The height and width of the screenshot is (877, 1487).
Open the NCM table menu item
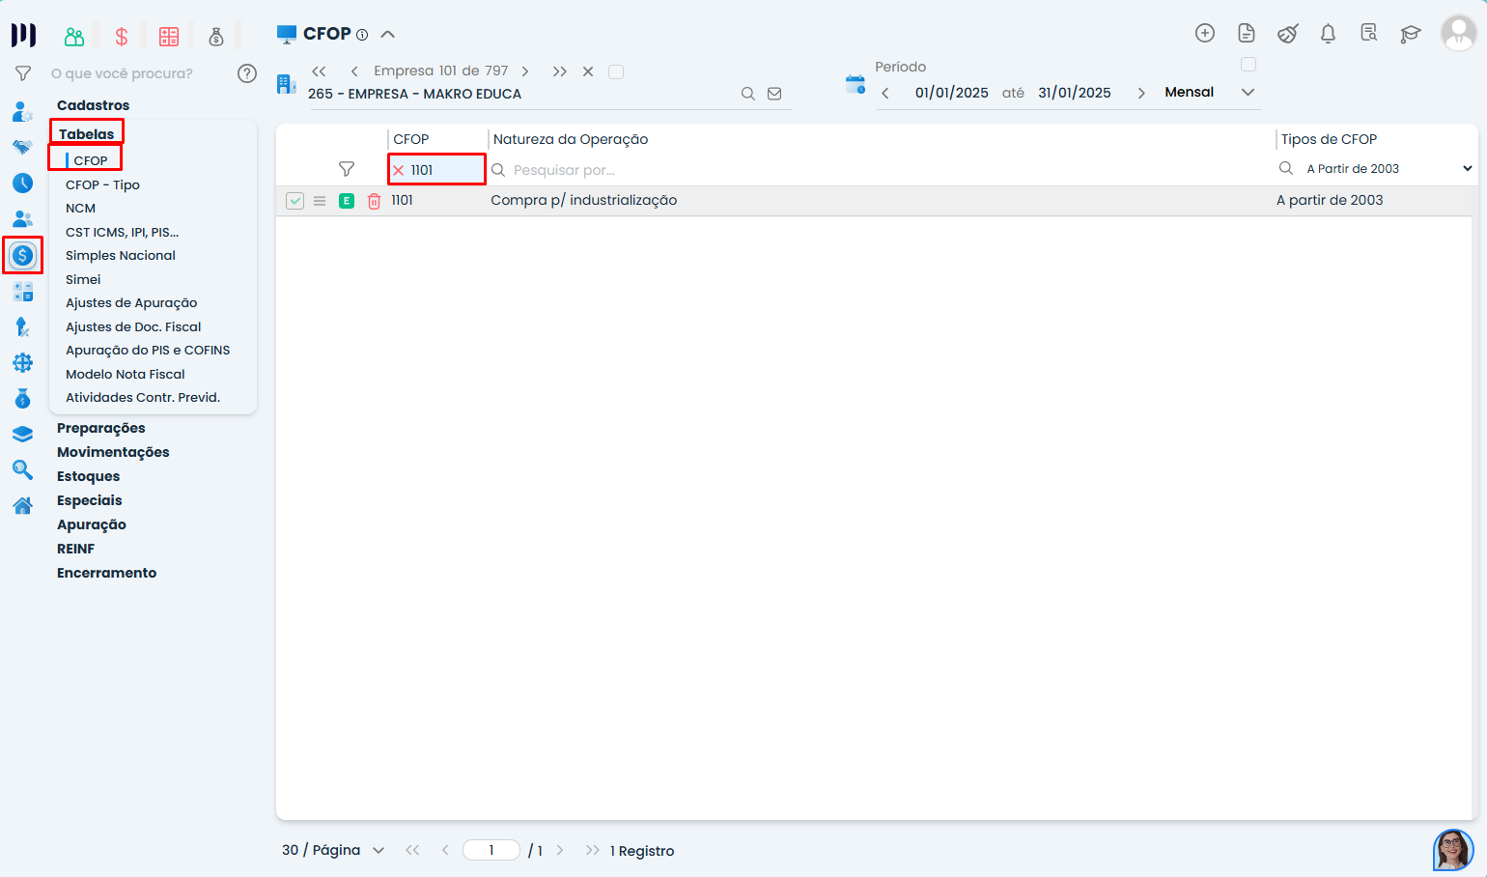80,209
